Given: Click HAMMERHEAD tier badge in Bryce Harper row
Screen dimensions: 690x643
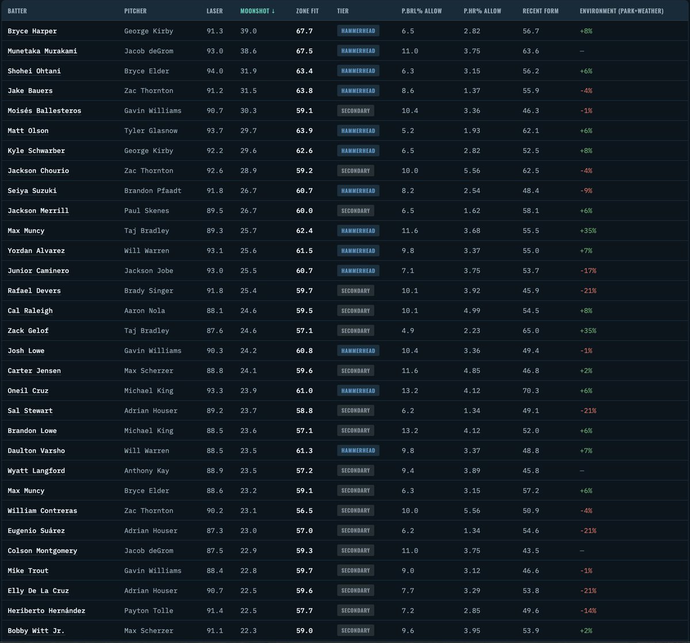Looking at the screenshot, I should click(358, 31).
